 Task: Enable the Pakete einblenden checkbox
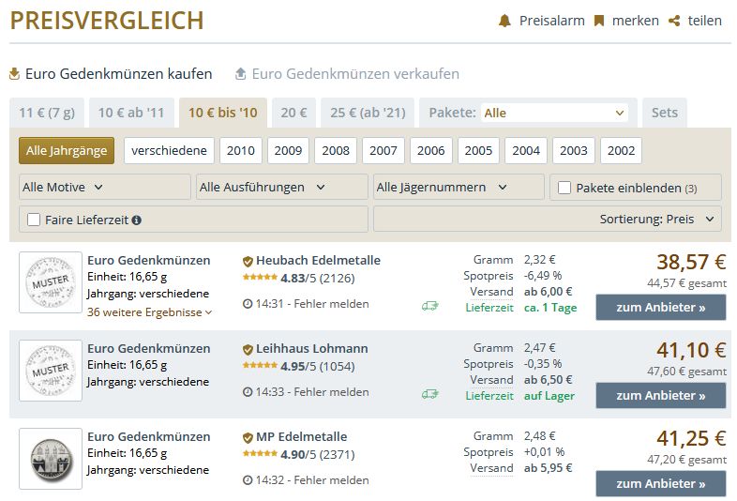pos(564,188)
